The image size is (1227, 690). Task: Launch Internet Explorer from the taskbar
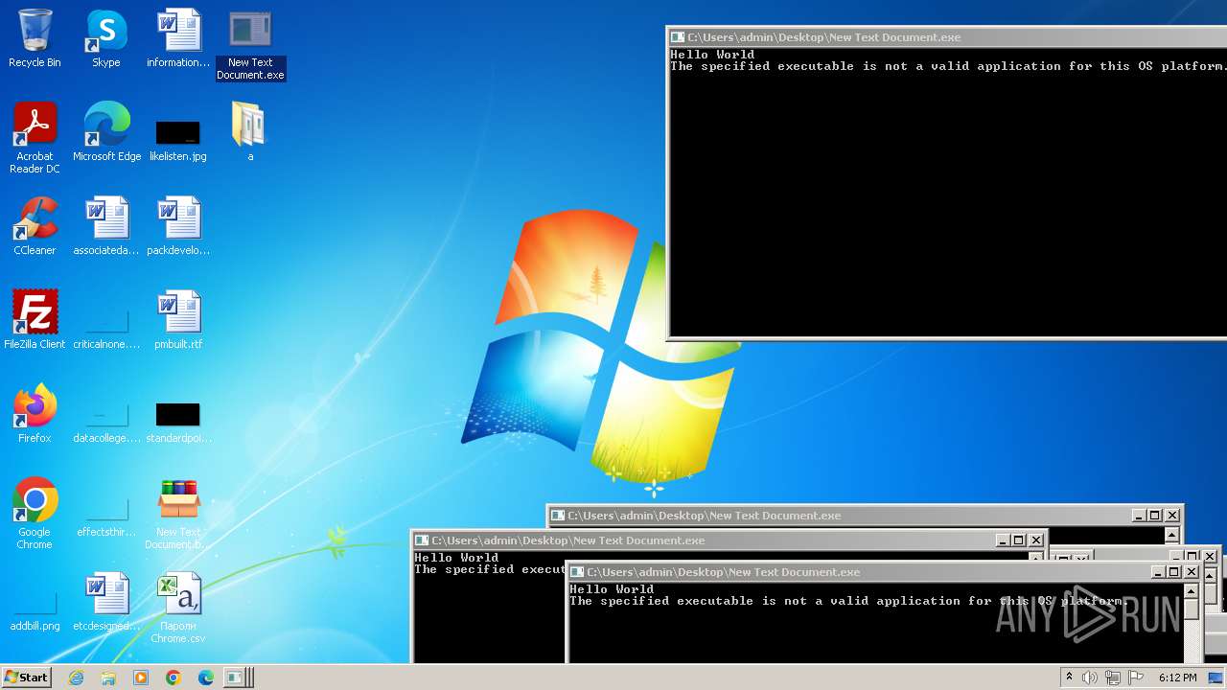[77, 678]
